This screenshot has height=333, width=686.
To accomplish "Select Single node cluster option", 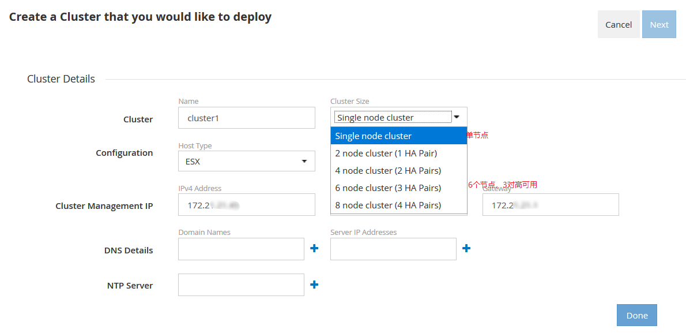I will tap(398, 136).
